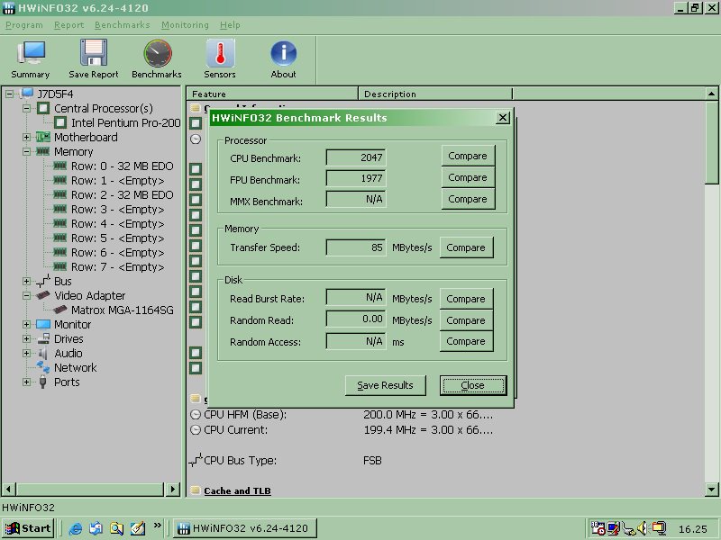
Task: Select the Matrox MGA-1164SG video adapter
Action: click(122, 310)
